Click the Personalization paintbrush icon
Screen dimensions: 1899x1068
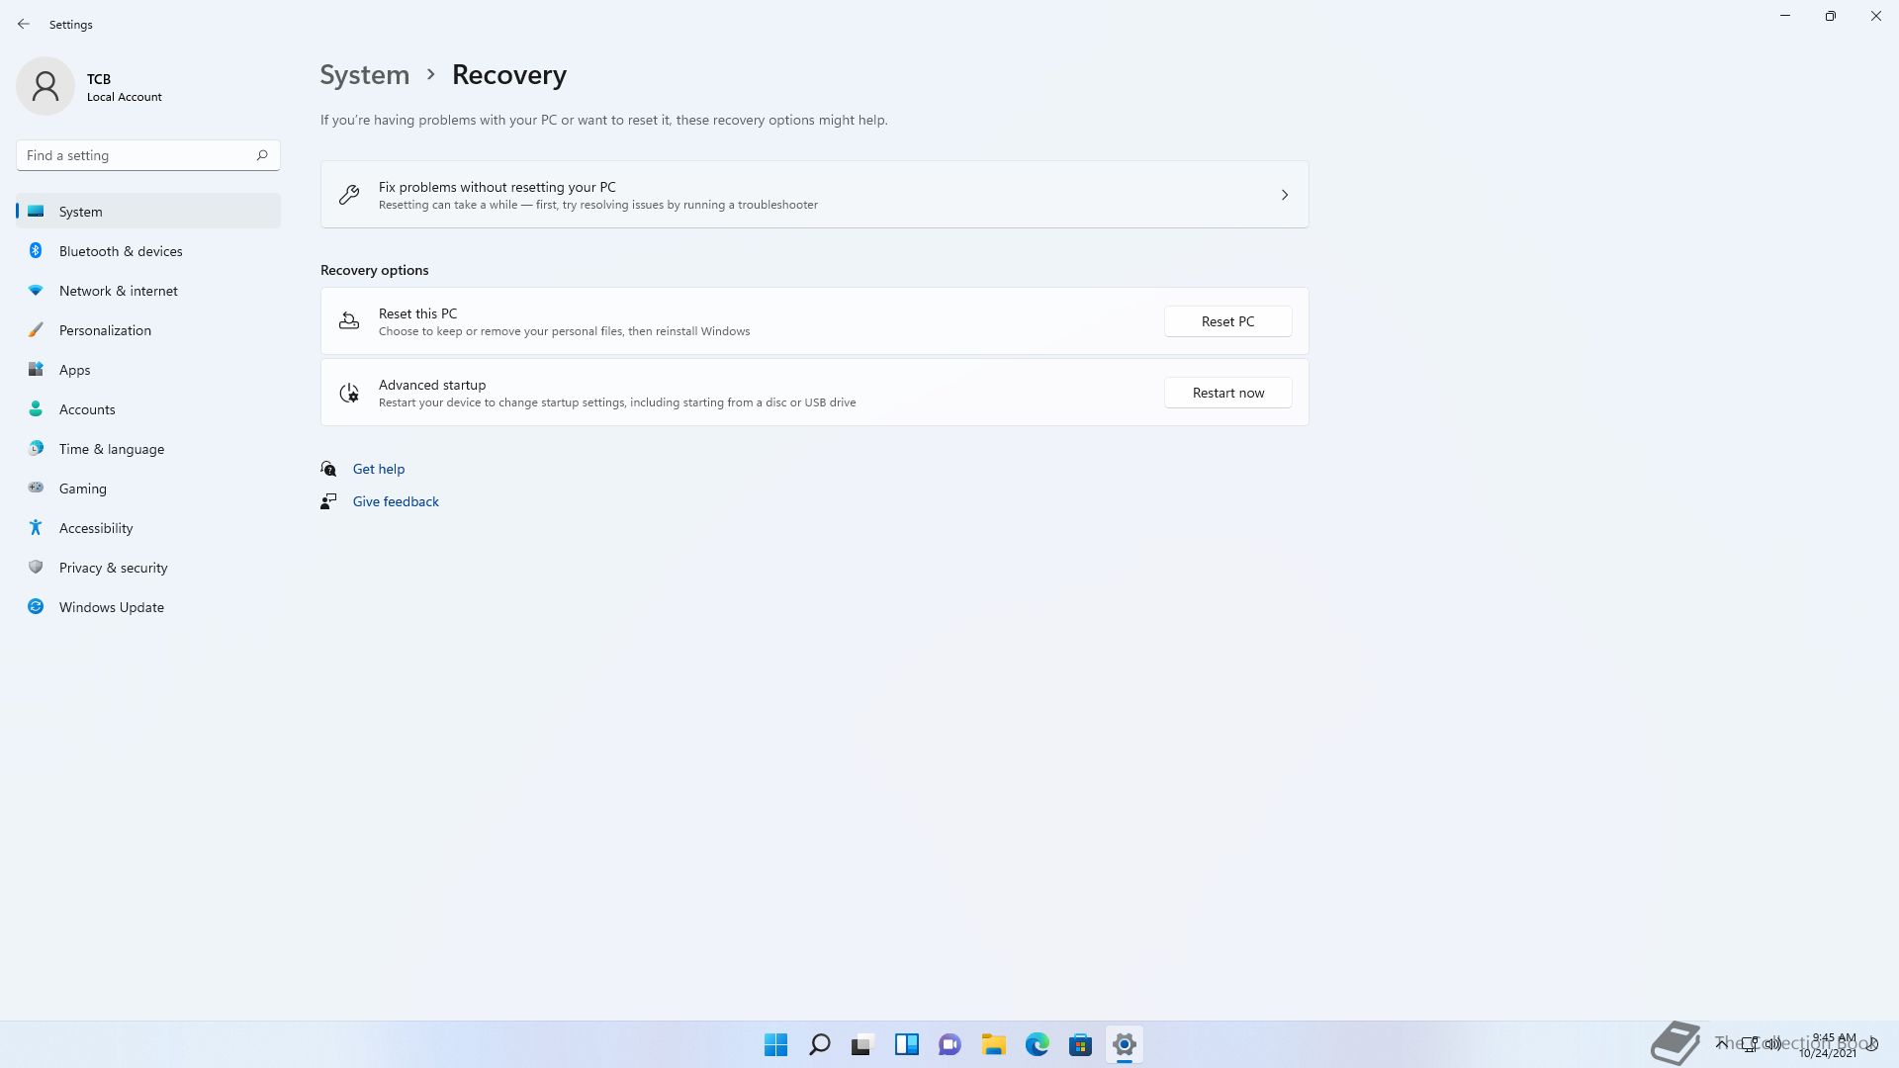[36, 330]
